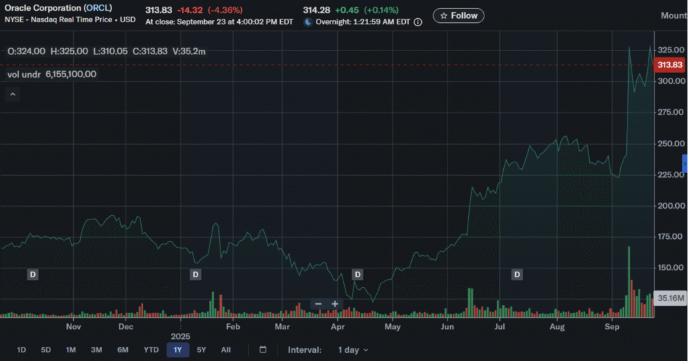The height and width of the screenshot is (361, 688).
Task: Click dividend marker D near July
Action: click(x=517, y=274)
